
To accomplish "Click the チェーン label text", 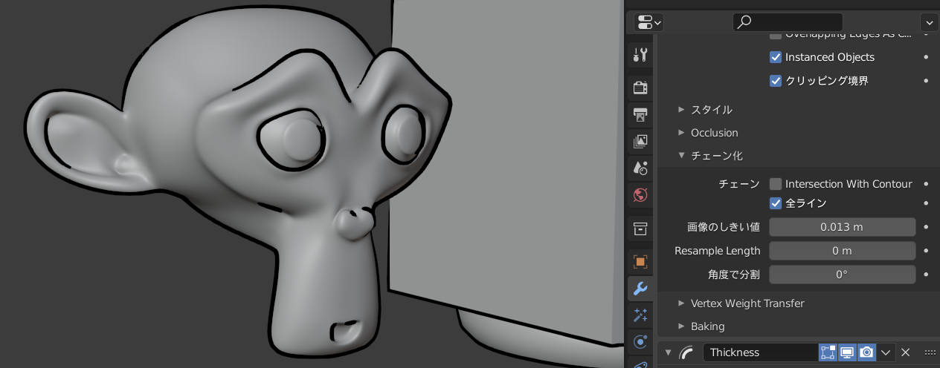I will pyautogui.click(x=739, y=184).
